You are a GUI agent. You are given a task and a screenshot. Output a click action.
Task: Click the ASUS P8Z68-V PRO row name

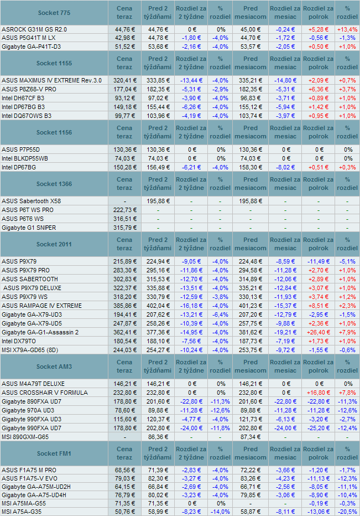[x=29, y=89]
